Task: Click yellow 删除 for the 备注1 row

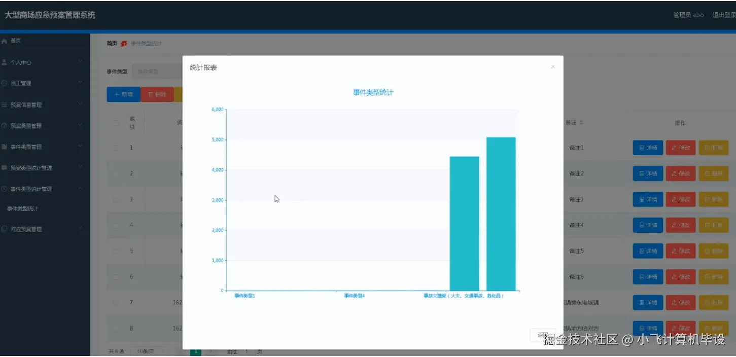Action: [714, 148]
